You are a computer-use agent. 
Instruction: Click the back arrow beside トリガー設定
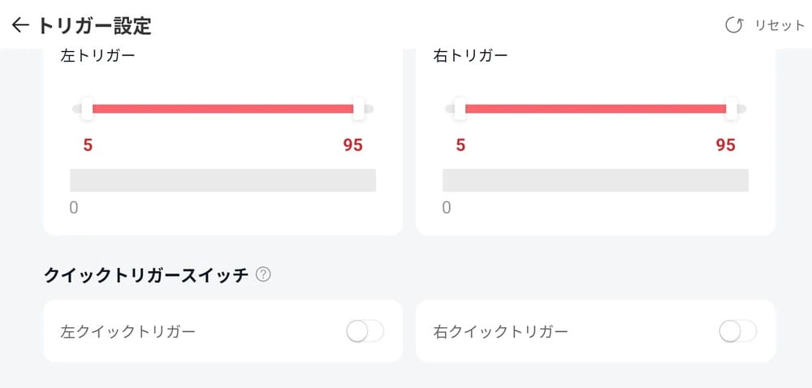[20, 25]
